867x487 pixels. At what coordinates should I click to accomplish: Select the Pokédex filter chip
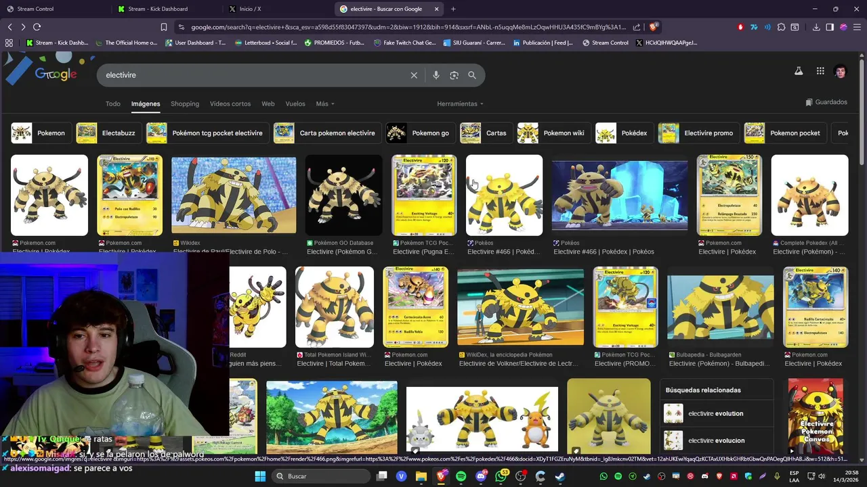point(623,133)
